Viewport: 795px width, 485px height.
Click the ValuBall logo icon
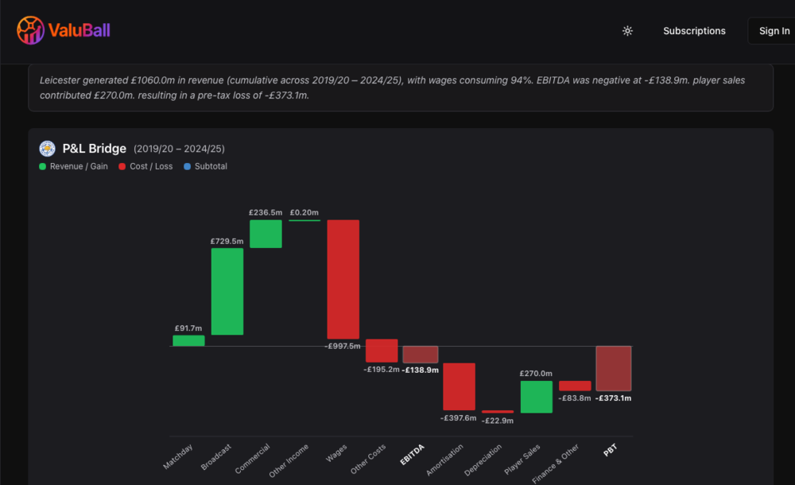(x=30, y=30)
